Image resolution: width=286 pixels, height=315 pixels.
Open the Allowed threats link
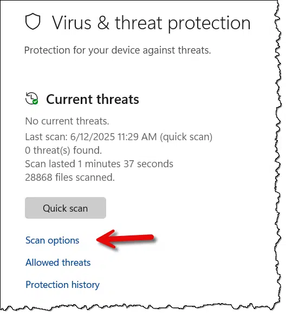click(x=58, y=262)
